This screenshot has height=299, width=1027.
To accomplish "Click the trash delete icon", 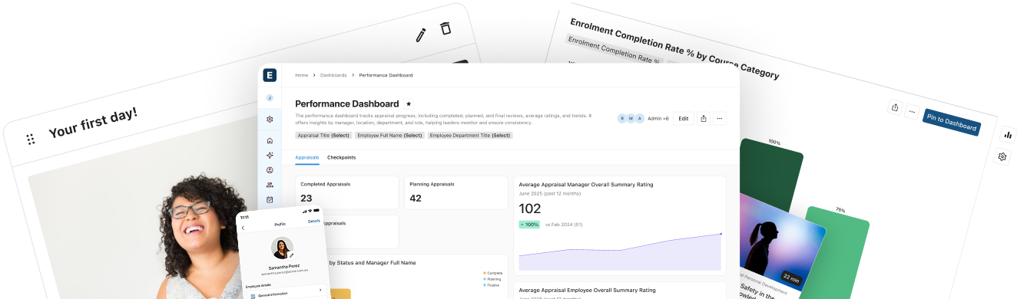I will [x=445, y=28].
